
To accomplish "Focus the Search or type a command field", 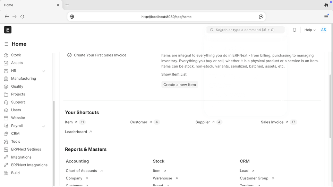I will coord(246,30).
